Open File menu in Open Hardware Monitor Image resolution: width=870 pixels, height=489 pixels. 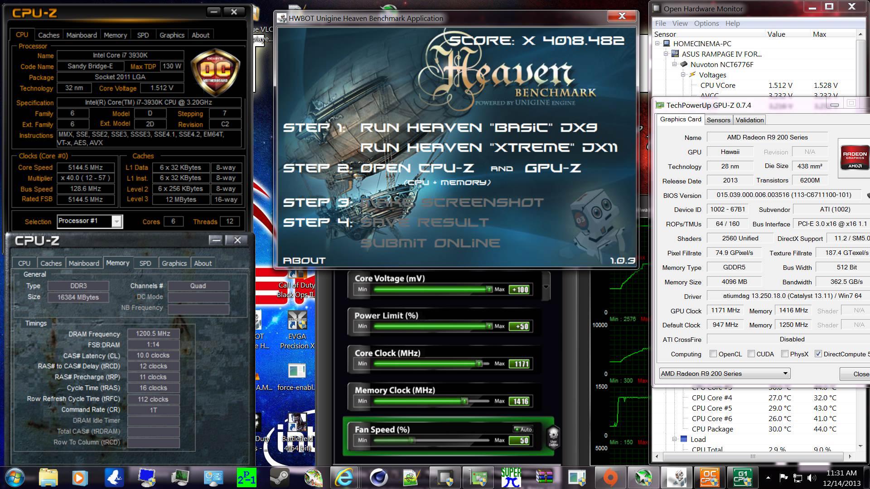pos(661,24)
